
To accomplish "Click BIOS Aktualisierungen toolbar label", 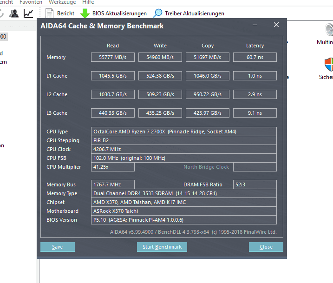I will [119, 13].
